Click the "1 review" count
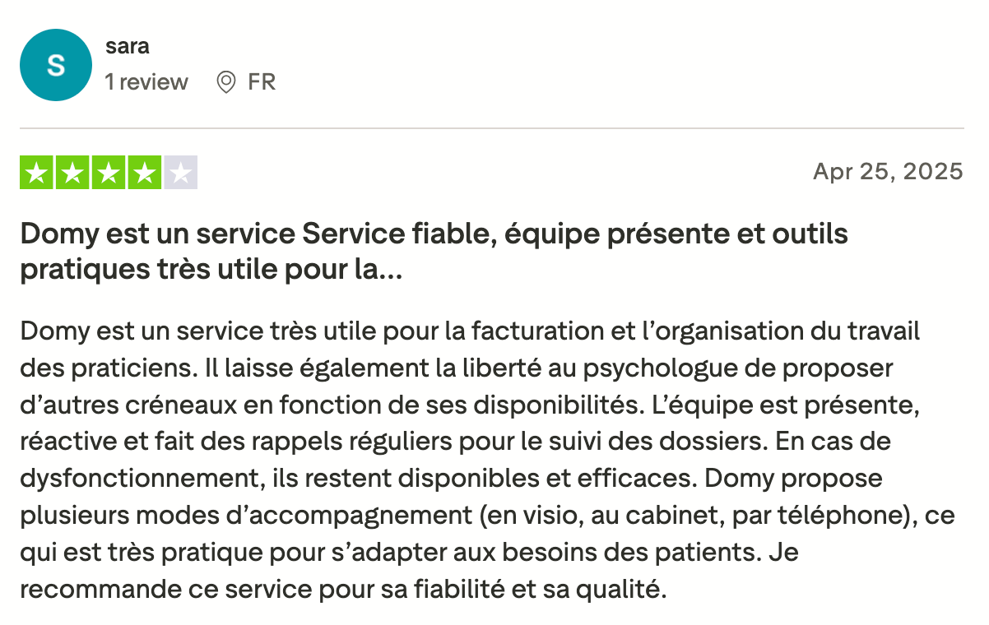This screenshot has width=989, height=625. [x=146, y=82]
